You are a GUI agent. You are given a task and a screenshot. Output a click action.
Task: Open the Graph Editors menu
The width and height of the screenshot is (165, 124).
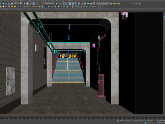[x=15, y=1]
